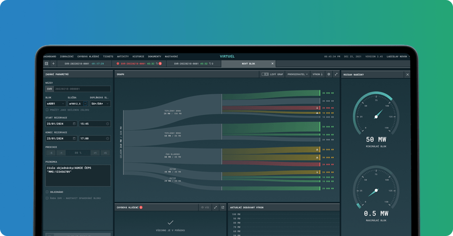Click the tag icon on third SVR tab
Image resolution: width=453 pixels, height=236 pixels.
click(x=210, y=64)
